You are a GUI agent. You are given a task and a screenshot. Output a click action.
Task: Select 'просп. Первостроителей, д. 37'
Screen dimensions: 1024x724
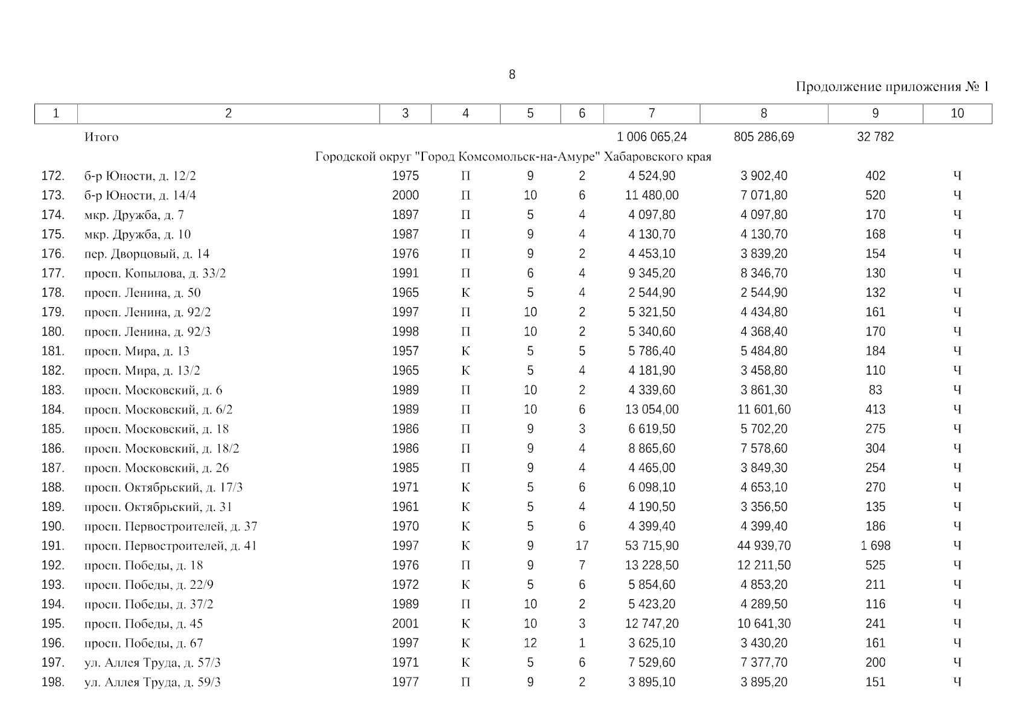pyautogui.click(x=171, y=526)
